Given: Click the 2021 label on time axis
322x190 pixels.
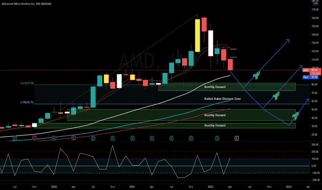Looking at the screenshot, I should pyautogui.click(x=132, y=187).
